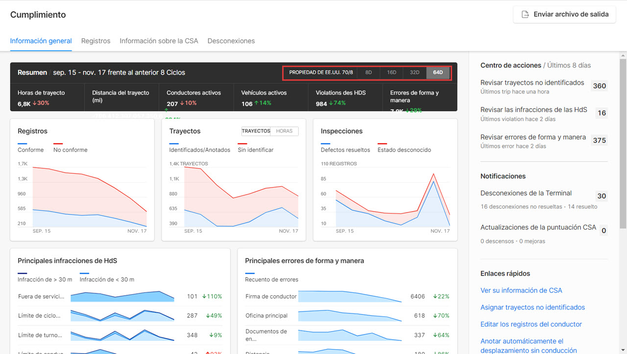This screenshot has width=627, height=354.
Task: Click the Sin identificar legend entry
Action: (x=256, y=150)
